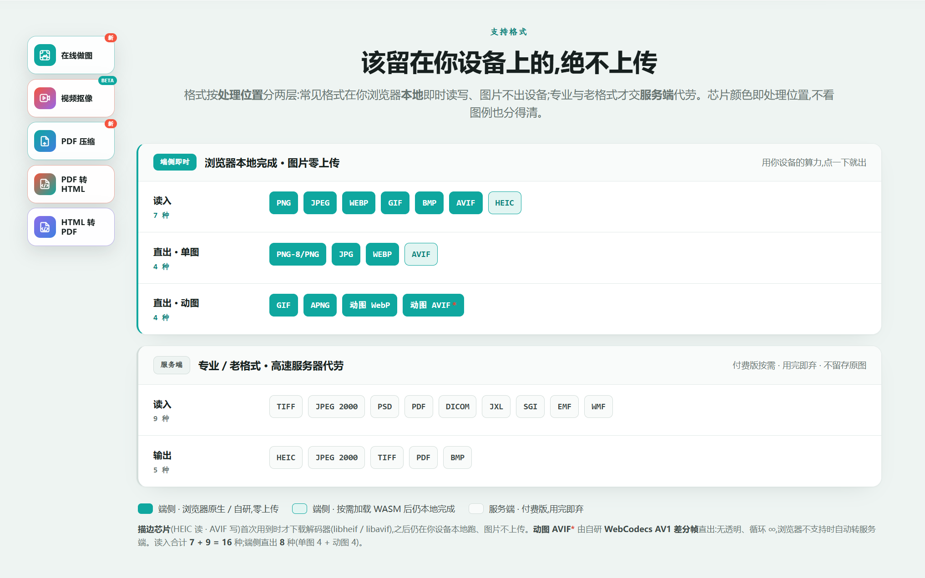Click JPEG 2000 chip in server 读入 row

[x=336, y=407]
